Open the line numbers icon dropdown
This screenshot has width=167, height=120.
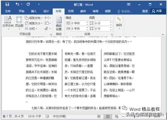(x=48, y=23)
